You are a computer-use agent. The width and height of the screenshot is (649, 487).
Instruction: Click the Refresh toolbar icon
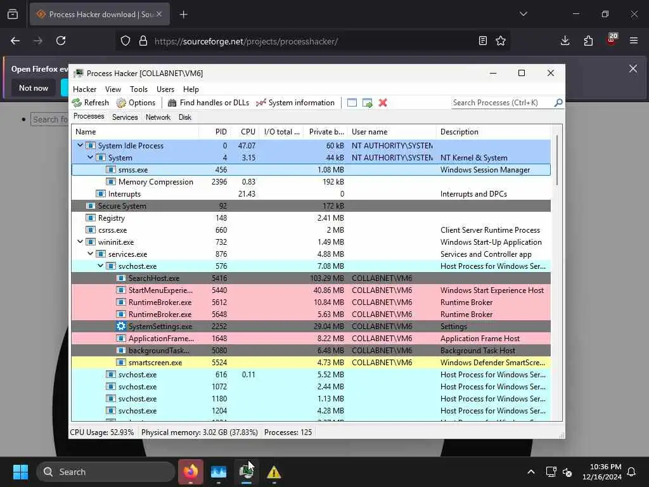(77, 103)
